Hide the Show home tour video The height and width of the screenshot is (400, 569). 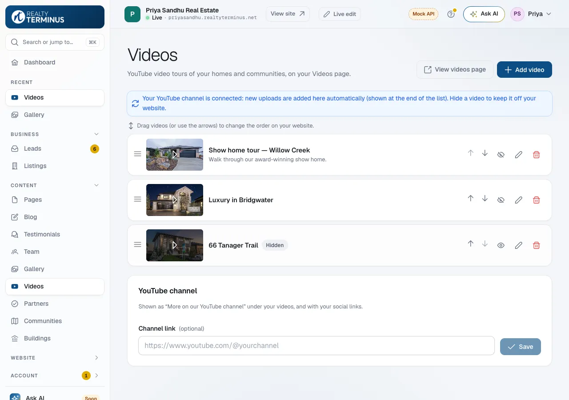[x=501, y=155]
